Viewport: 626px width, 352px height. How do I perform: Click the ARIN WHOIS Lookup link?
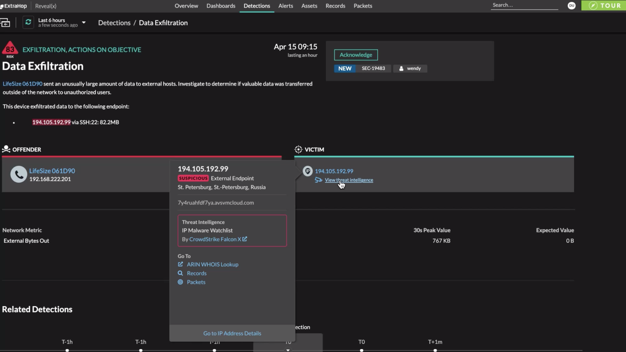pyautogui.click(x=212, y=264)
